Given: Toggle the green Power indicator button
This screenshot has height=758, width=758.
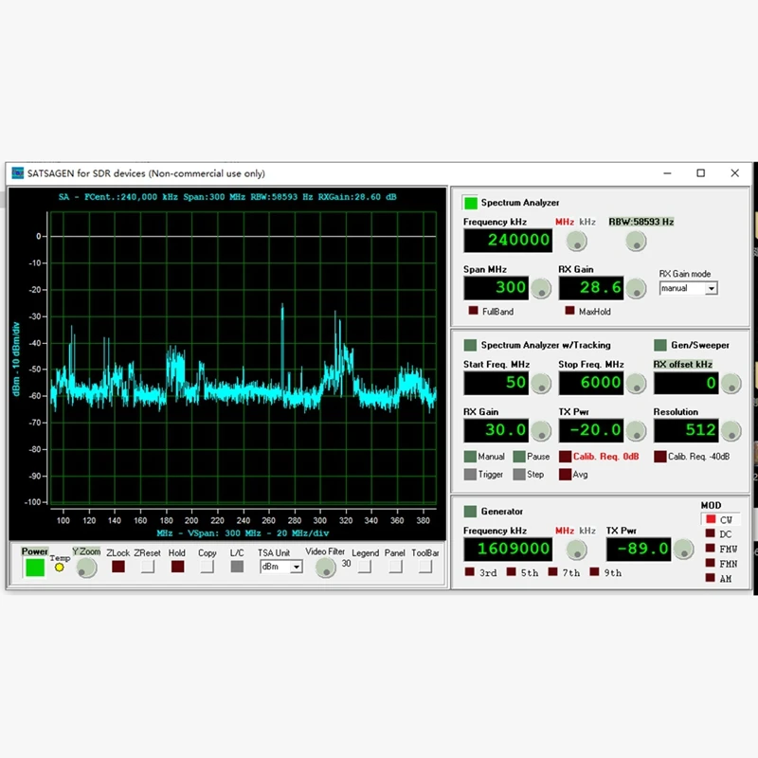Looking at the screenshot, I should (x=35, y=568).
